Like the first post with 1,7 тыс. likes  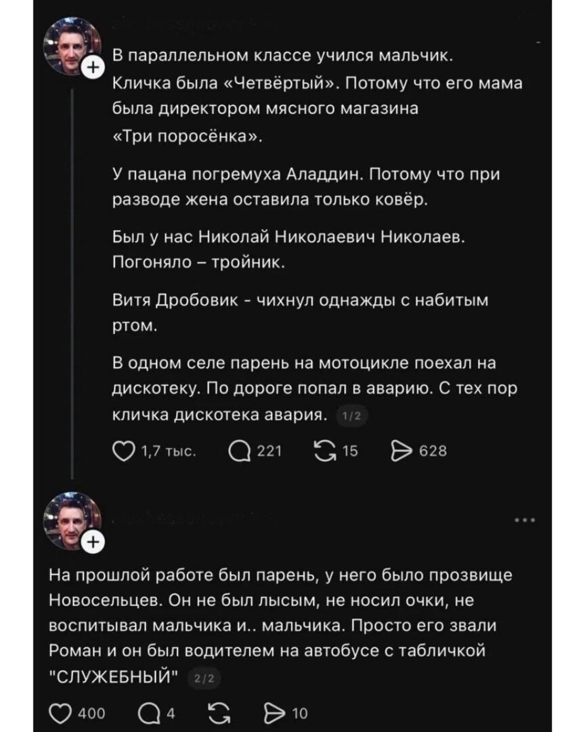click(x=123, y=451)
